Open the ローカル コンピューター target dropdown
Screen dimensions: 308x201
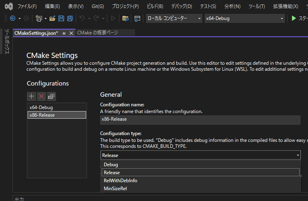pyautogui.click(x=174, y=18)
